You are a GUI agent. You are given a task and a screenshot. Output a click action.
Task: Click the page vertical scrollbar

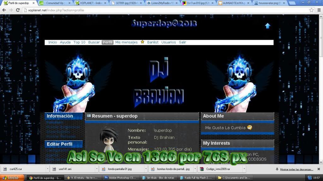click(321, 38)
